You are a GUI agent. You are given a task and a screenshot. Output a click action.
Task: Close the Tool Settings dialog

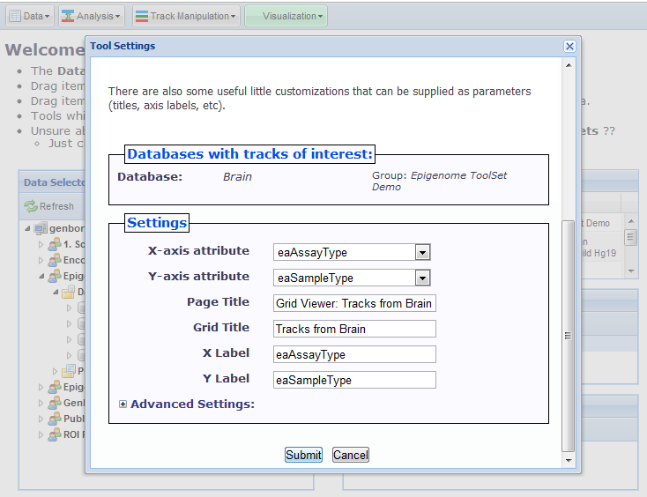pyautogui.click(x=569, y=47)
